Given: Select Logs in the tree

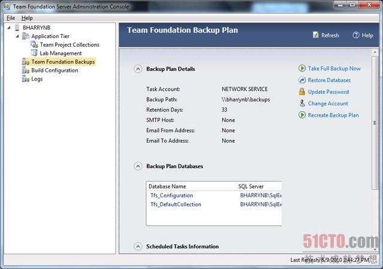Looking at the screenshot, I should tap(37, 79).
